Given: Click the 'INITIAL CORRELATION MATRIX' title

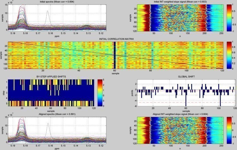Looking at the screenshot, I should [116, 39].
